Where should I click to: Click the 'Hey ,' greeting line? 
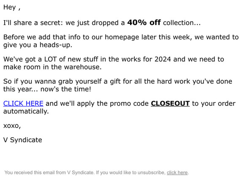click(x=12, y=7)
